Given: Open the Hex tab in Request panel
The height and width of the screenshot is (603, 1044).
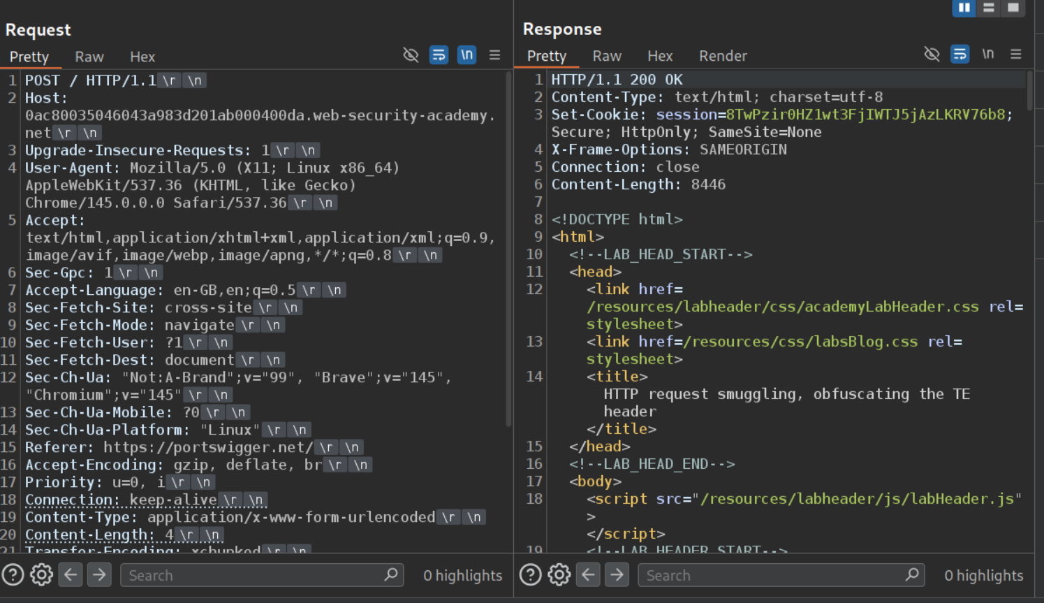Looking at the screenshot, I should click(x=142, y=57).
